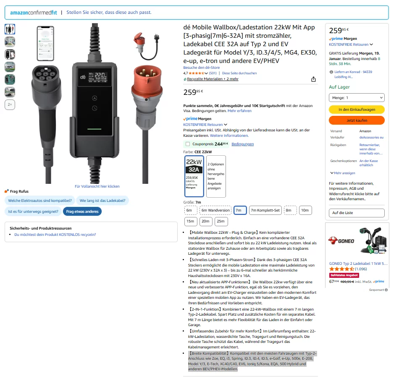Open the 2+ more images thumbnail
This screenshot has width=399, height=379.
point(10,105)
